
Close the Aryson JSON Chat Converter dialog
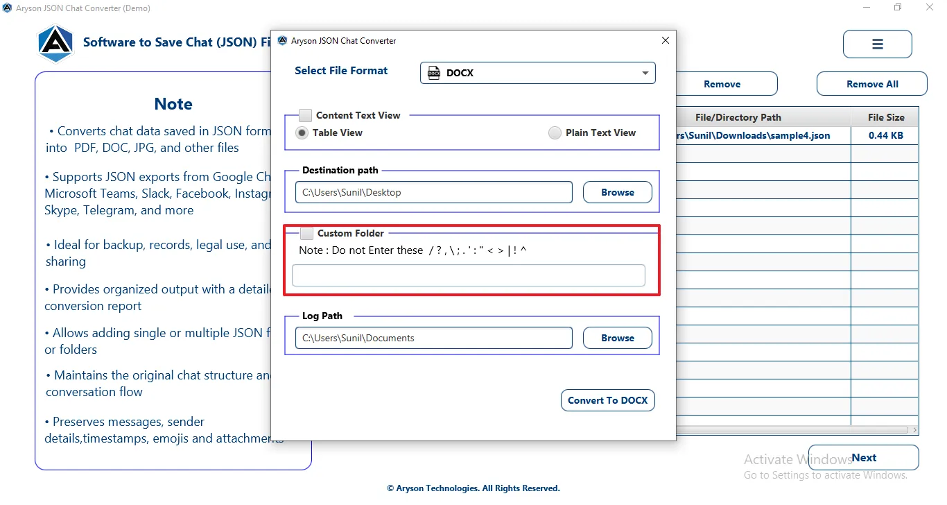pos(666,40)
